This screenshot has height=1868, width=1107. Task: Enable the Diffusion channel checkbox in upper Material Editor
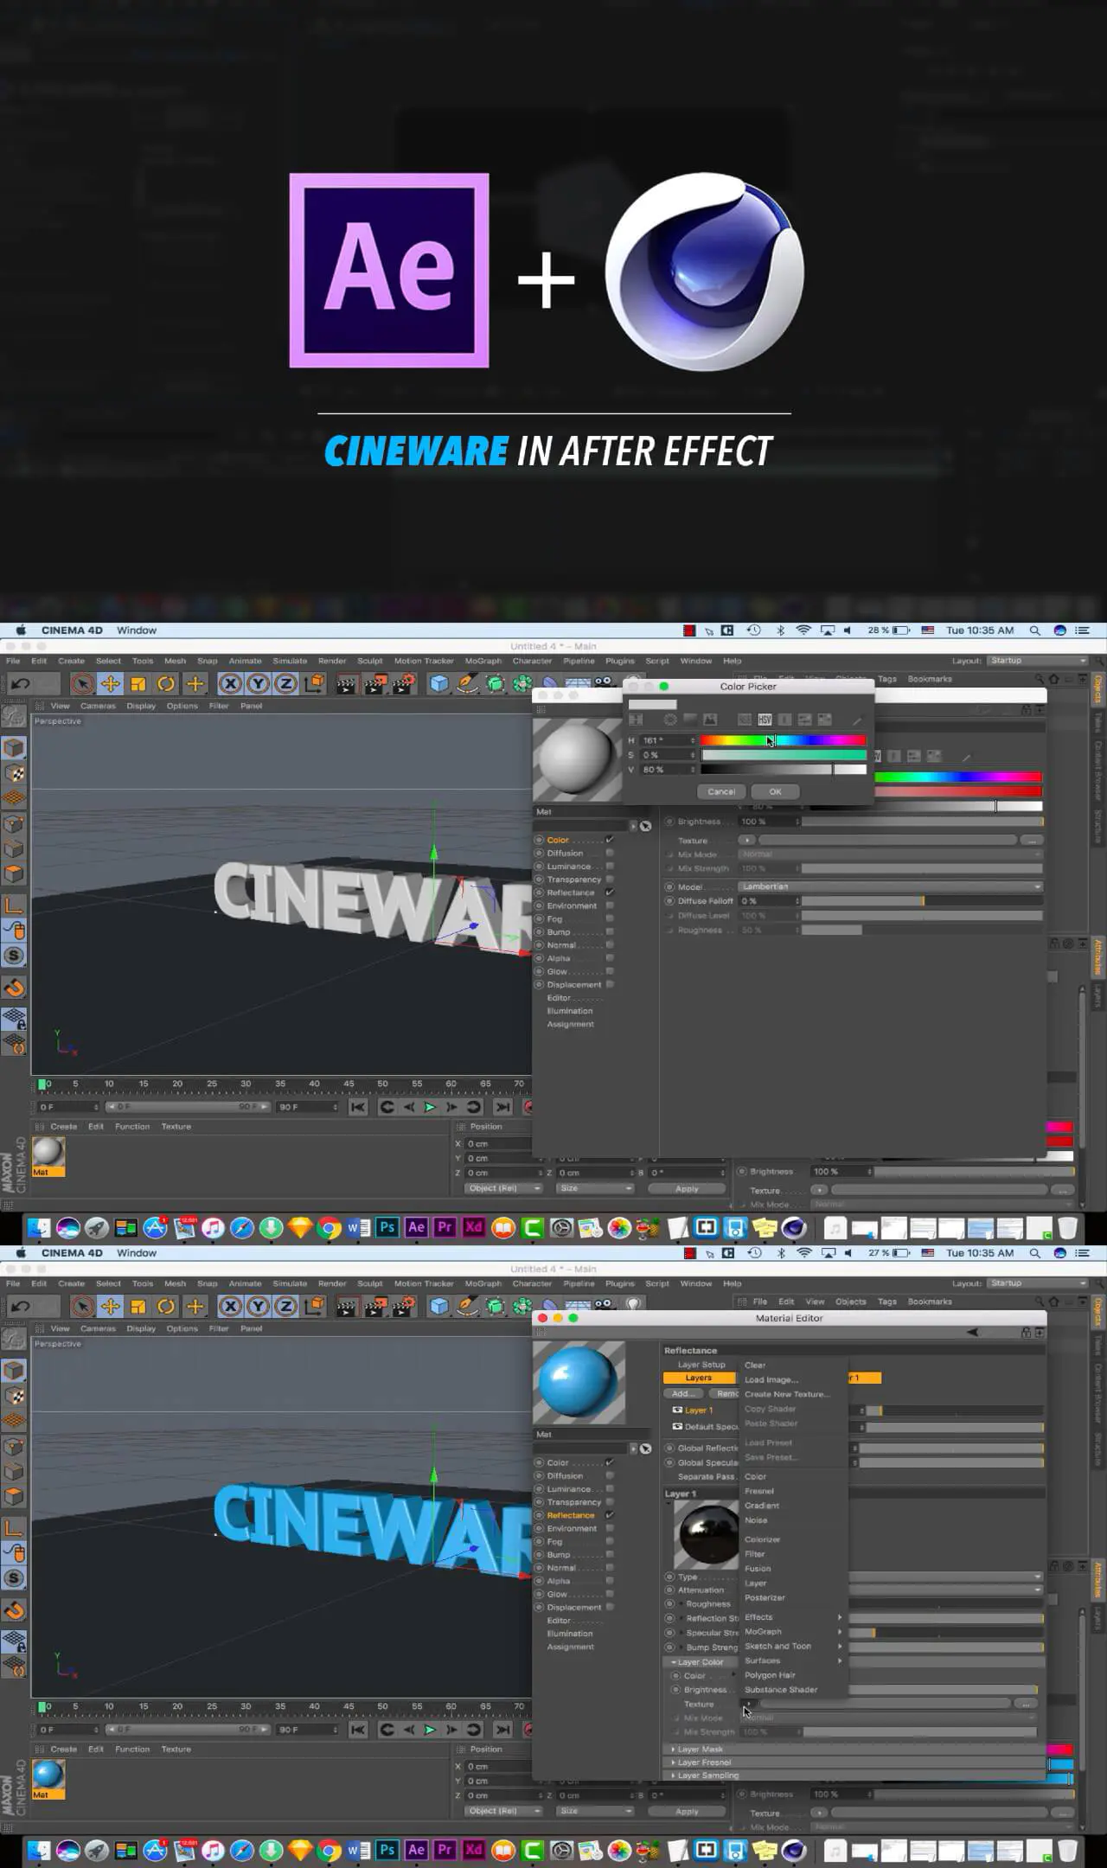click(610, 853)
